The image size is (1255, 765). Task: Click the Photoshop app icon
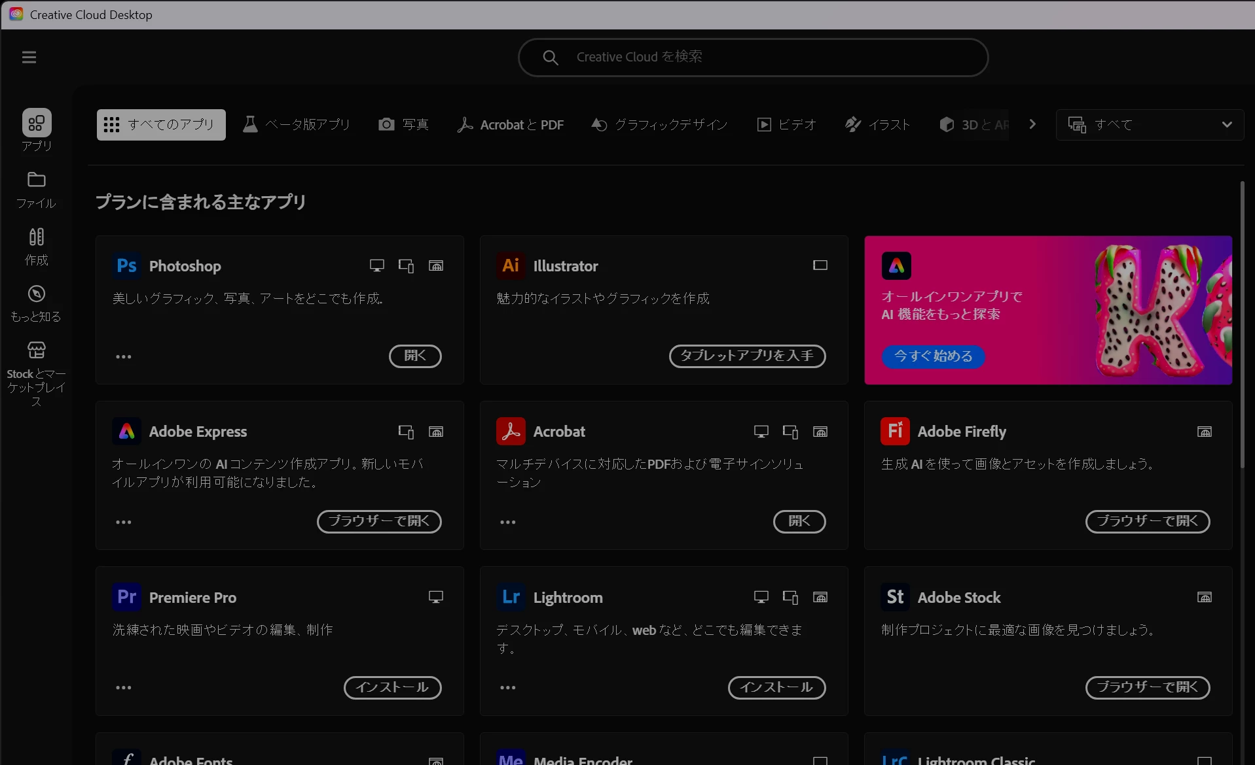[127, 266]
